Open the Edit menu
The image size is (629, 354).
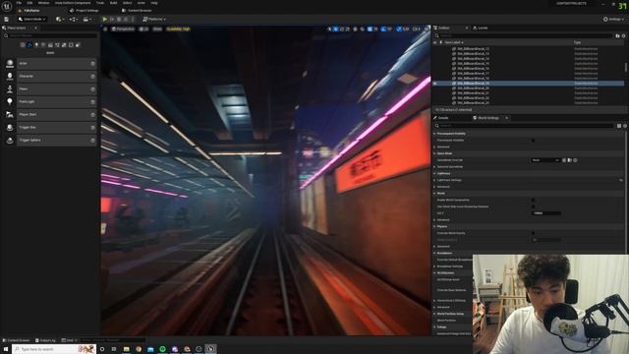pyautogui.click(x=29, y=3)
